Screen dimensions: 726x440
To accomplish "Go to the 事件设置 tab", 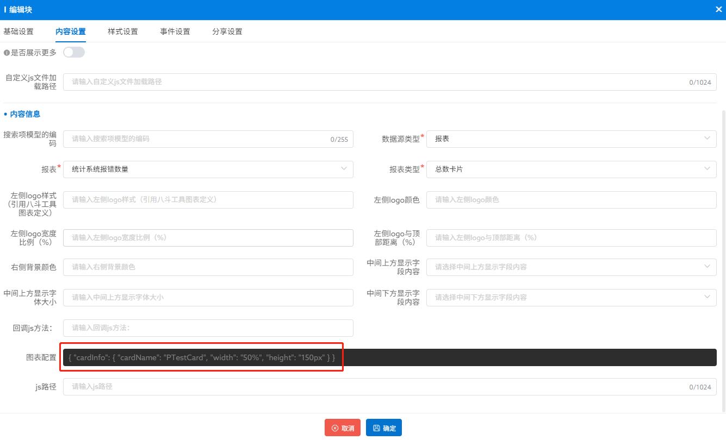I will [x=175, y=32].
